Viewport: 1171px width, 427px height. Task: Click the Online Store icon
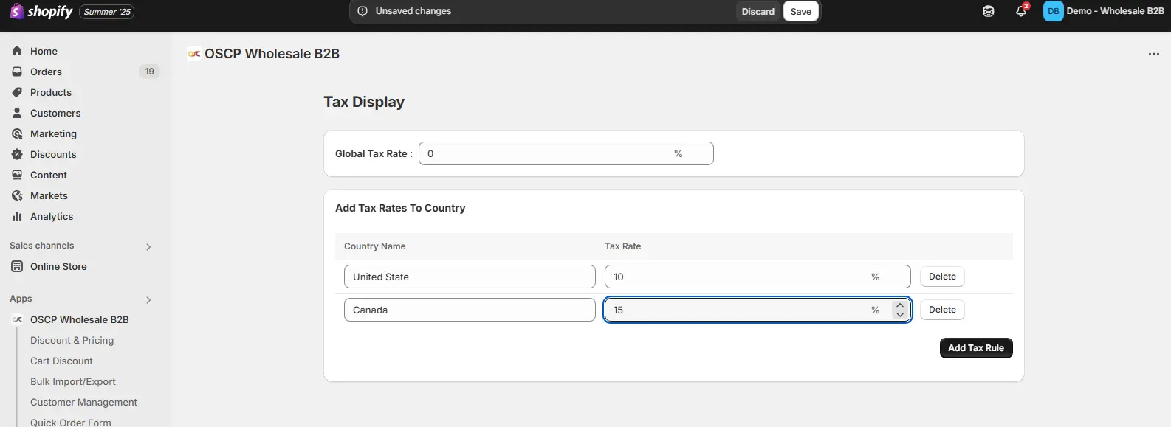point(17,266)
